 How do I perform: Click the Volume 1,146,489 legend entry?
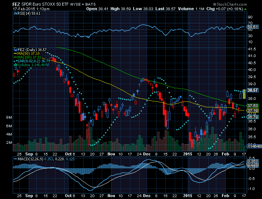[x=32, y=65]
